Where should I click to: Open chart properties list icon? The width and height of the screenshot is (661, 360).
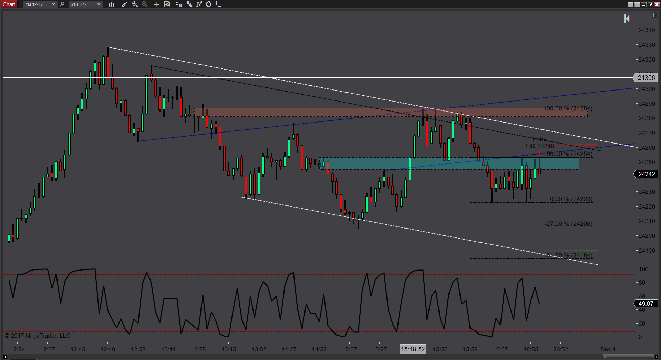(218, 4)
